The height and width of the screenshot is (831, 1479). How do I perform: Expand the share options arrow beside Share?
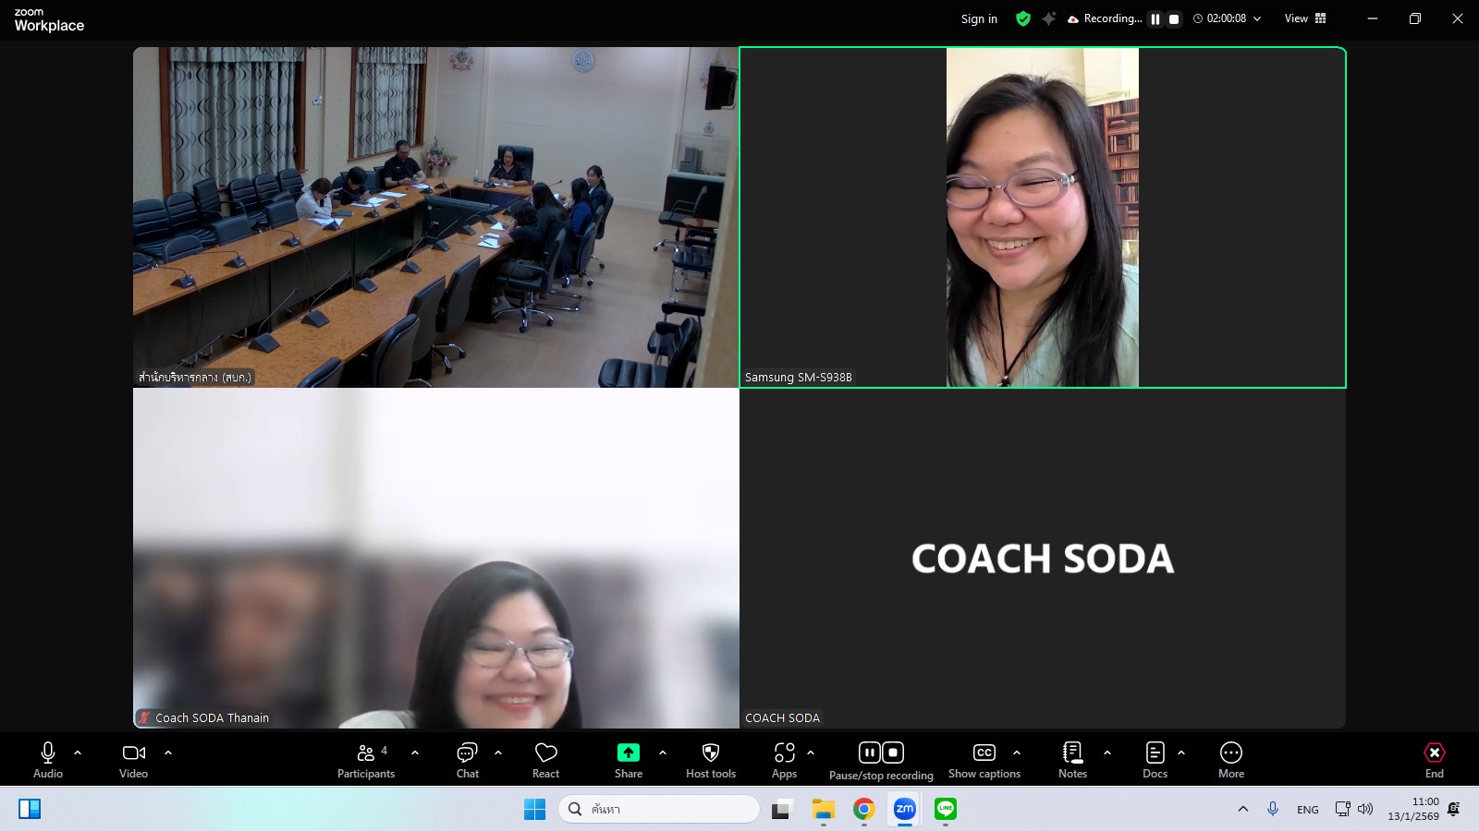[663, 753]
